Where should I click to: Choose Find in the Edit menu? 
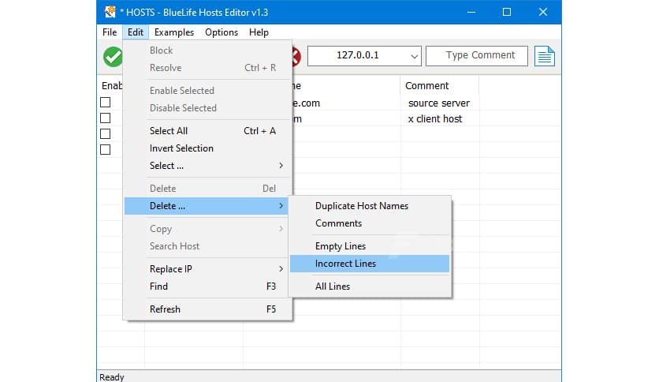coord(208,286)
